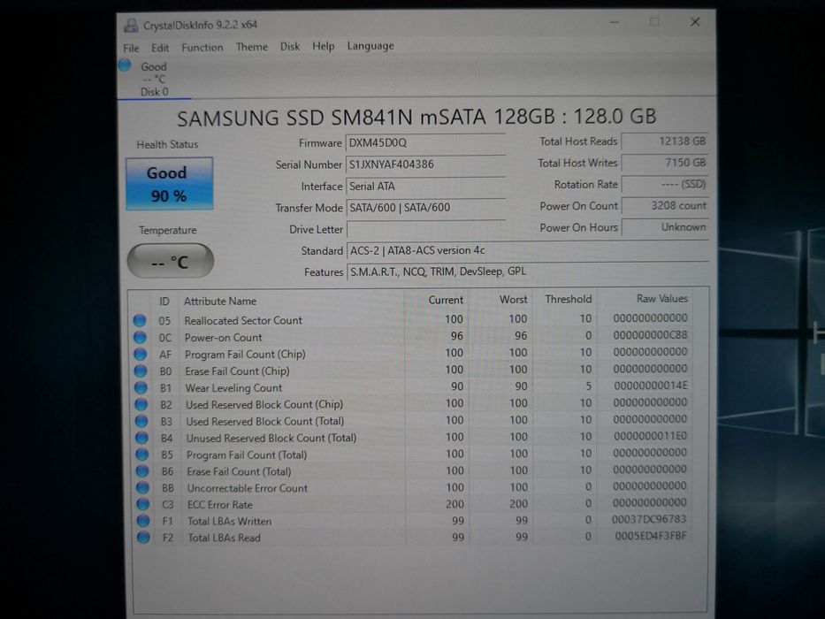This screenshot has height=619, width=825.
Task: Click status icon for Total LBAs Written
Action: point(143,521)
